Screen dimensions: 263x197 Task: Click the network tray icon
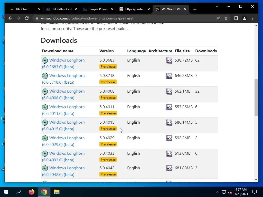(224, 192)
